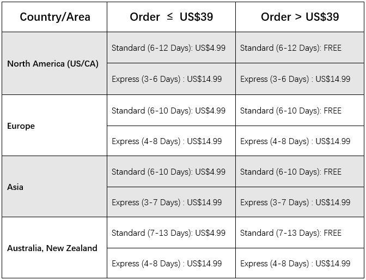This screenshot has height=280, width=366.
Task: Click Standard (6-12 Days): US$4.99 cell
Action: (x=172, y=47)
